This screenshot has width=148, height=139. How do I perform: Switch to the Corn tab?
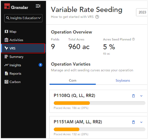73,81
